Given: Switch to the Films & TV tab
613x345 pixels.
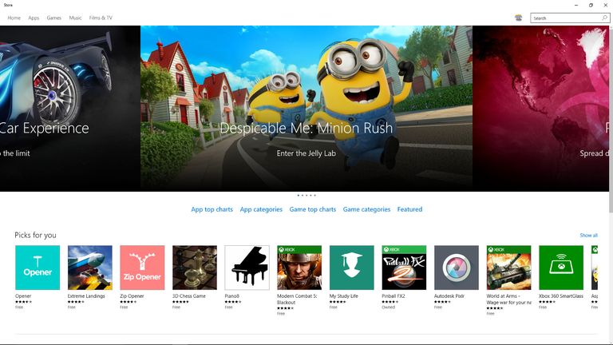Looking at the screenshot, I should pyautogui.click(x=101, y=18).
